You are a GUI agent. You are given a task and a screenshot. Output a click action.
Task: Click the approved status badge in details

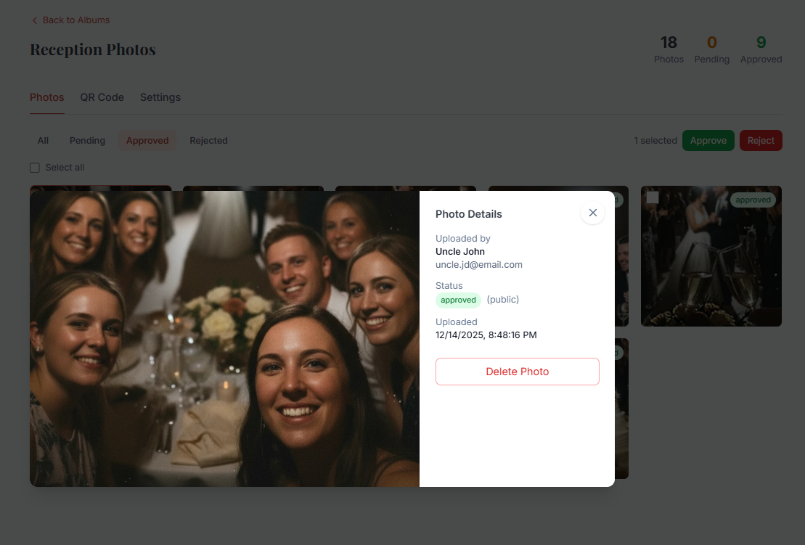click(458, 300)
